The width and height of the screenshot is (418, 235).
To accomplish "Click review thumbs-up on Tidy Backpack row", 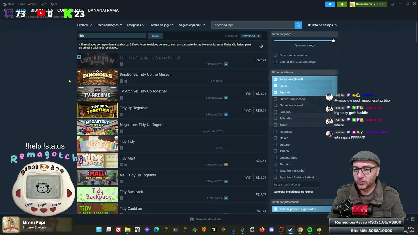I will pos(226,198).
